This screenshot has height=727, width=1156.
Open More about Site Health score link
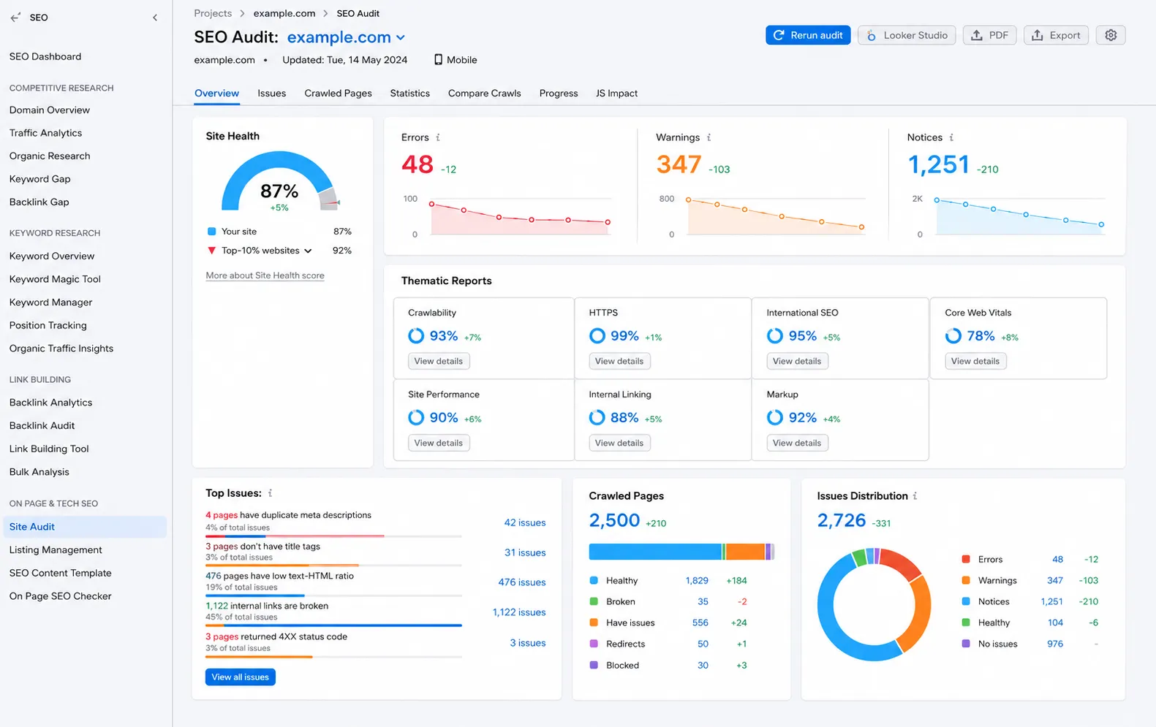point(265,275)
